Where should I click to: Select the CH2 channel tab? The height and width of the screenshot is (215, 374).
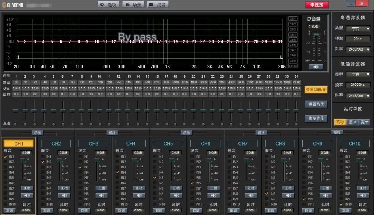56,143
